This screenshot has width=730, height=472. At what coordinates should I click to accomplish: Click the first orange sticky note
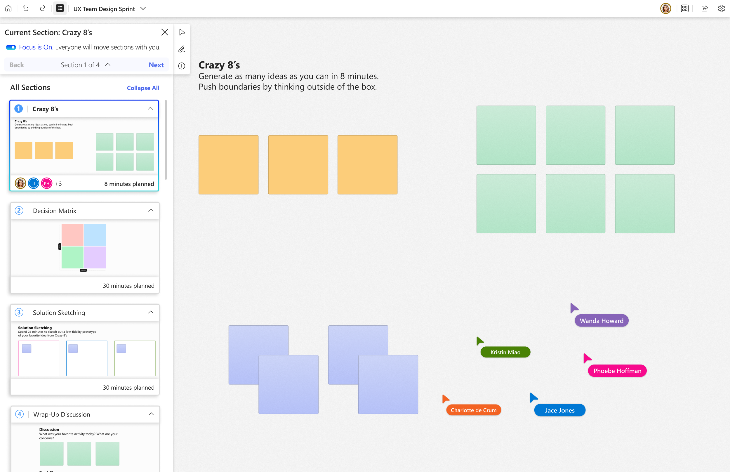(x=228, y=165)
